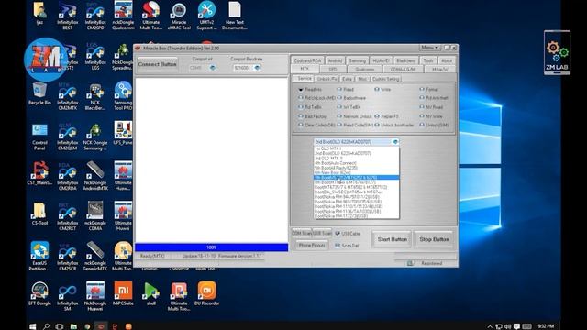The width and height of the screenshot is (587, 330).
Task: Open the Phone Pinouts button
Action: [312, 246]
